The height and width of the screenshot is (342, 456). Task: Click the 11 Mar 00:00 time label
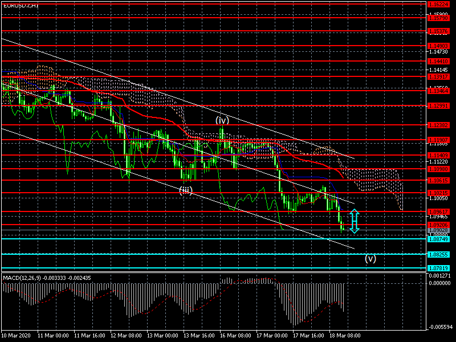(x=53, y=336)
